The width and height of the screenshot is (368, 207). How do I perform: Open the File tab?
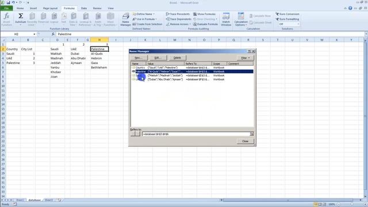(x=6, y=8)
